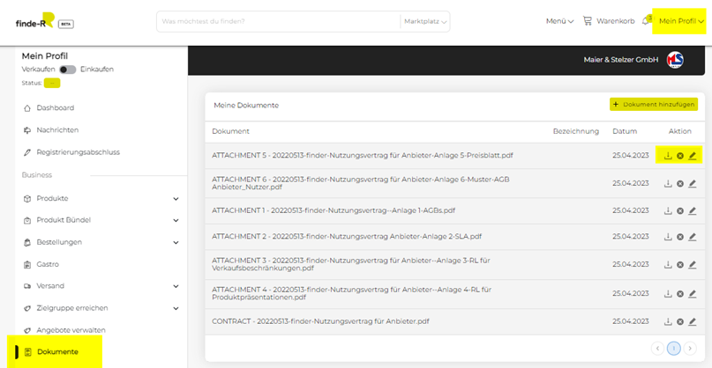The height and width of the screenshot is (368, 712).
Task: Open the notifications bell
Action: tap(646, 21)
